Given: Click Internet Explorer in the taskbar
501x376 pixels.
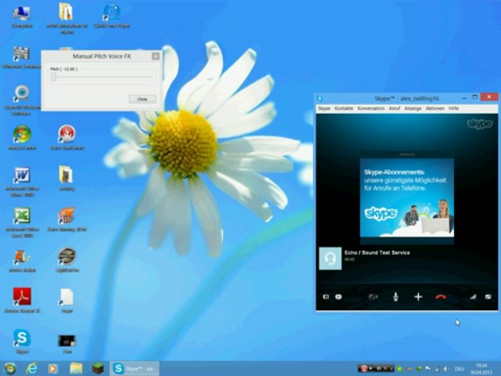Looking at the screenshot, I should (32, 368).
